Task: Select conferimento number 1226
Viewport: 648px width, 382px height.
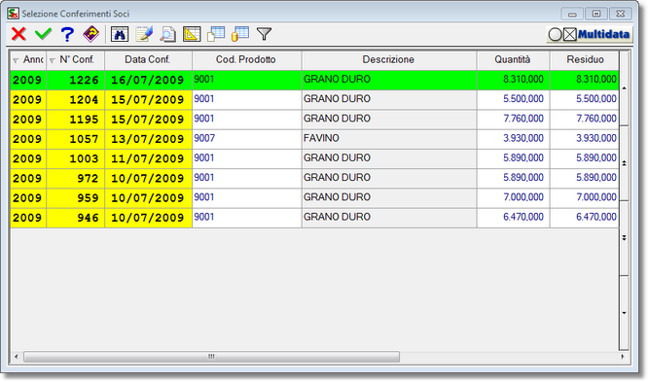Action: tap(76, 80)
